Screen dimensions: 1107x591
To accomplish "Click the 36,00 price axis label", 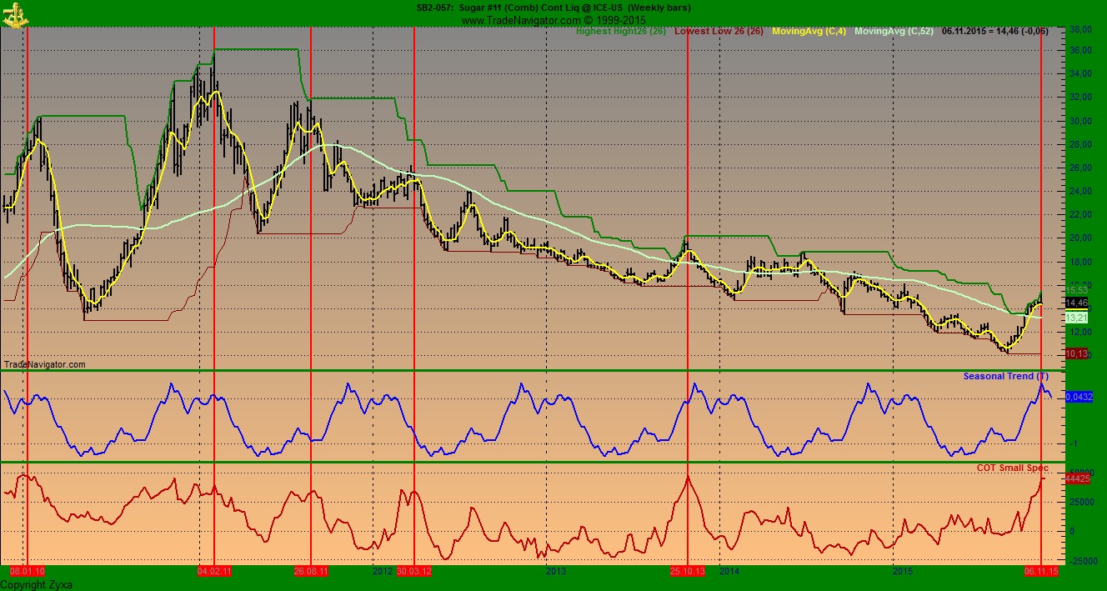I will 1080,51.
